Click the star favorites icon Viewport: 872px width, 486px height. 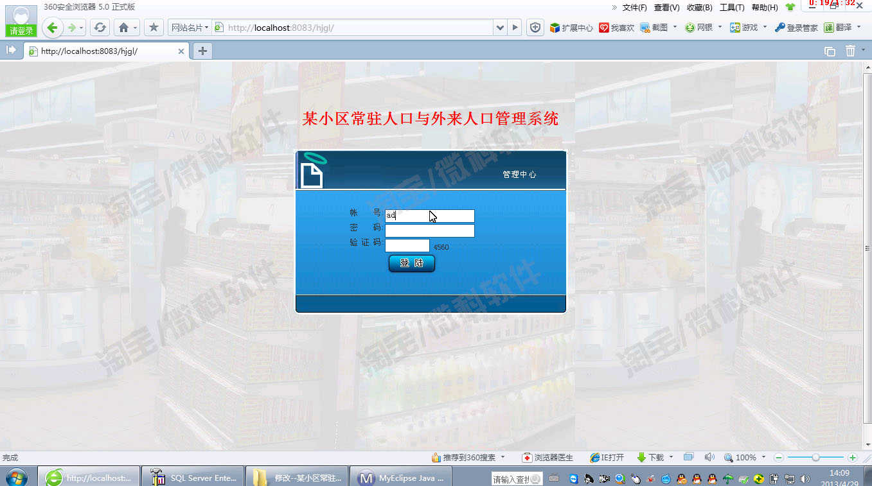click(x=153, y=28)
